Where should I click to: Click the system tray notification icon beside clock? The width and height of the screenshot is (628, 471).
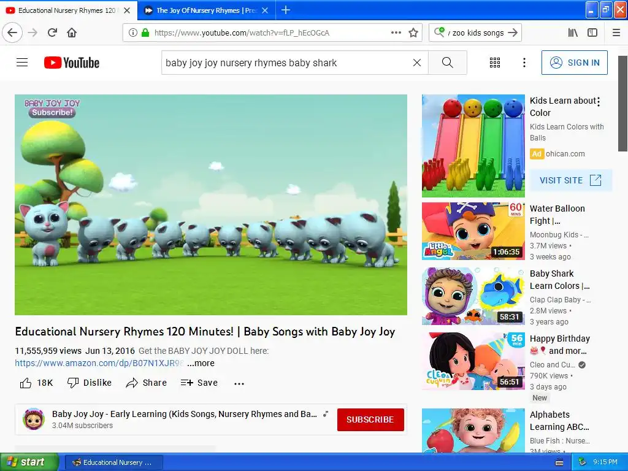tap(583, 462)
